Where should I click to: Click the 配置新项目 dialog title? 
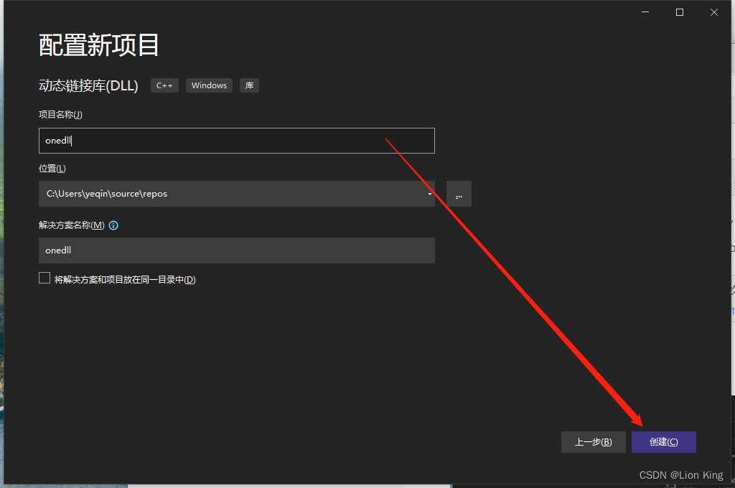pos(98,44)
